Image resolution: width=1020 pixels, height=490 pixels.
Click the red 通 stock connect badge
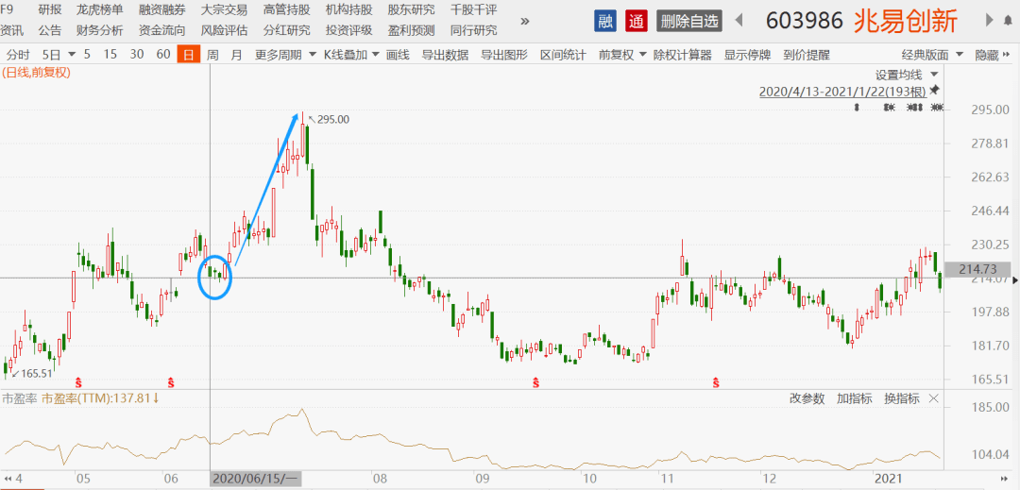(637, 21)
